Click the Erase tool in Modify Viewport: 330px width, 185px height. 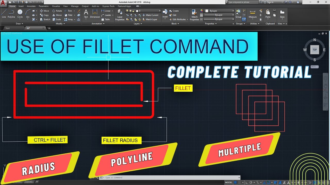click(79, 11)
